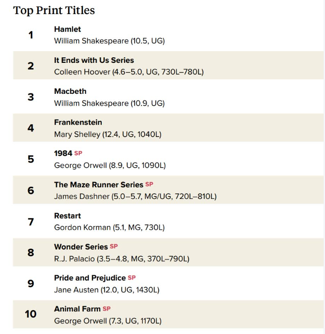This screenshot has height=334, width=325.
Task: Select the Animal Farm title
Action: (x=77, y=309)
